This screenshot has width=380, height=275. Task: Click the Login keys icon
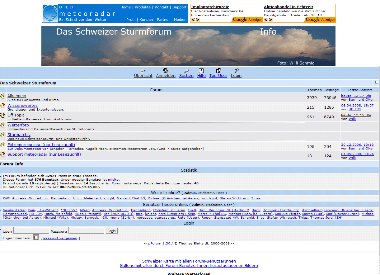(x=236, y=71)
